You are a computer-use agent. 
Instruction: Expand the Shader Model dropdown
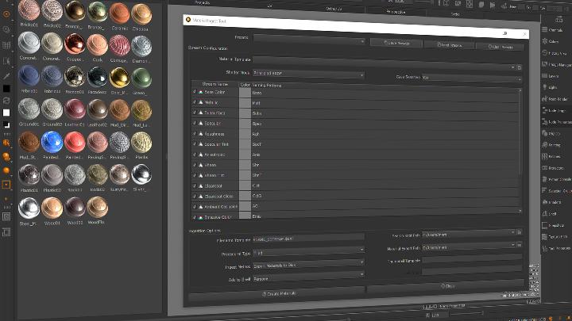[x=307, y=75]
